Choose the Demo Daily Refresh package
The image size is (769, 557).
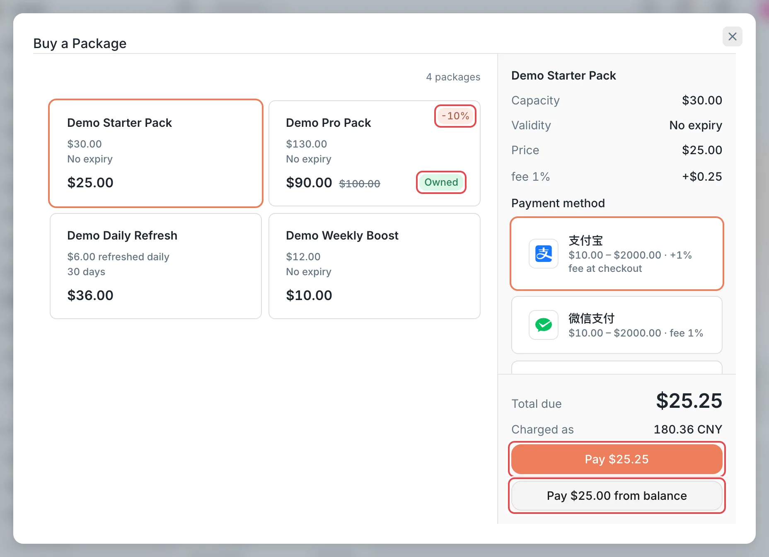tap(156, 266)
